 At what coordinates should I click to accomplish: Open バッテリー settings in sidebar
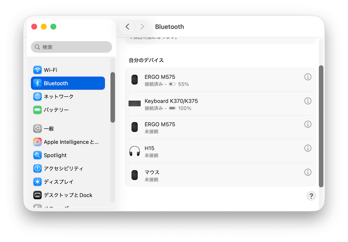[68, 110]
